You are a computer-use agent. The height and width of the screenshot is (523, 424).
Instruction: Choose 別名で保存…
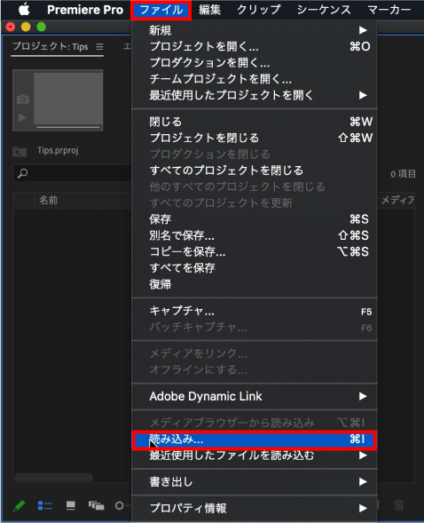coord(255,235)
